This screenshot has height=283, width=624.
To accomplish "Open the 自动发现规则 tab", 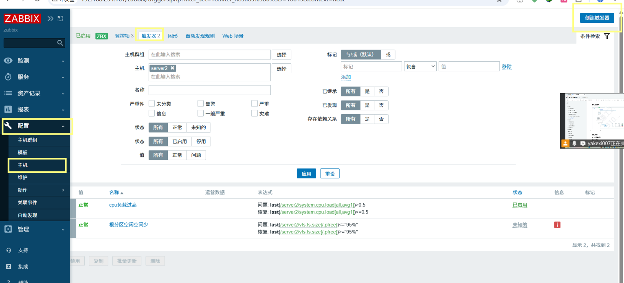I will [200, 36].
